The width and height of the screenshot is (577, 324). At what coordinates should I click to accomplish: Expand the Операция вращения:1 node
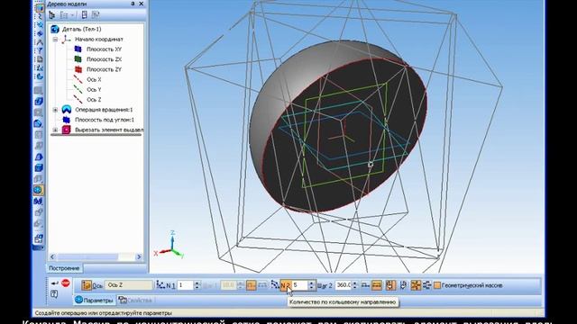coord(55,110)
